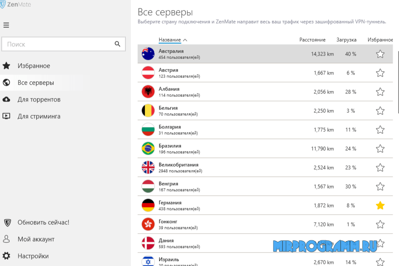Click the Hungary flag icon

point(148,186)
